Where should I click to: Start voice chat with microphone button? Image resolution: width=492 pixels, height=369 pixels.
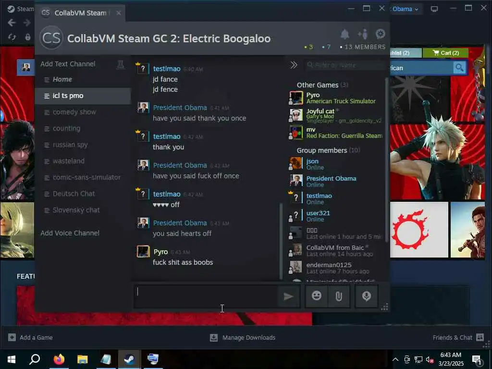(367, 296)
